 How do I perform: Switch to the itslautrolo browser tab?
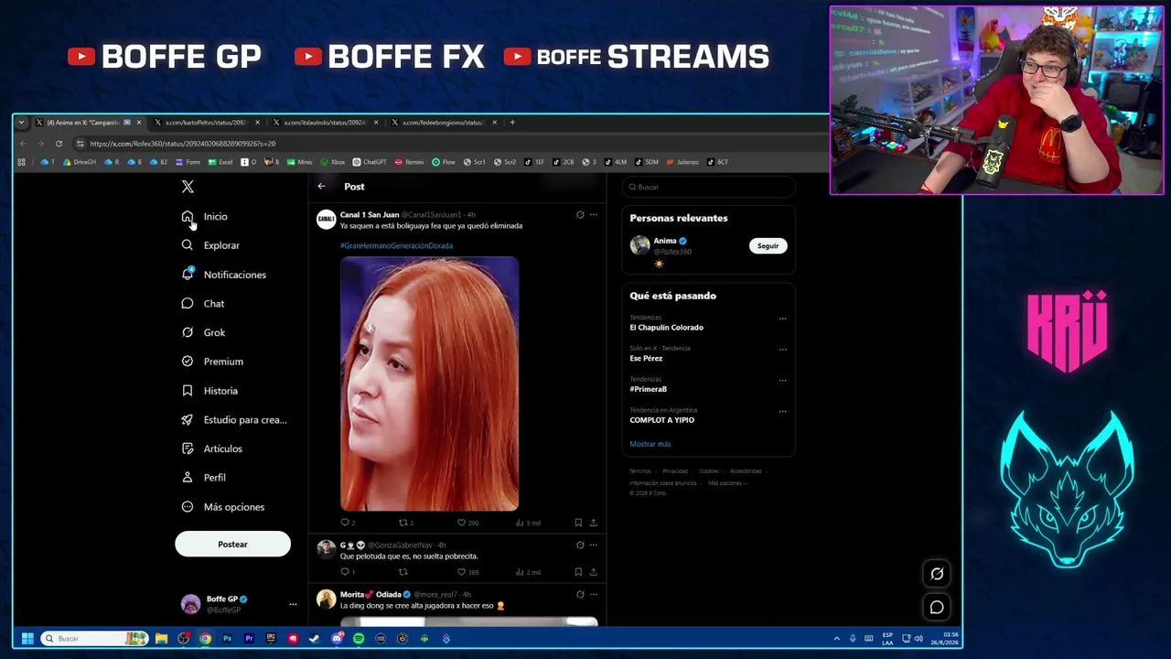click(x=325, y=123)
